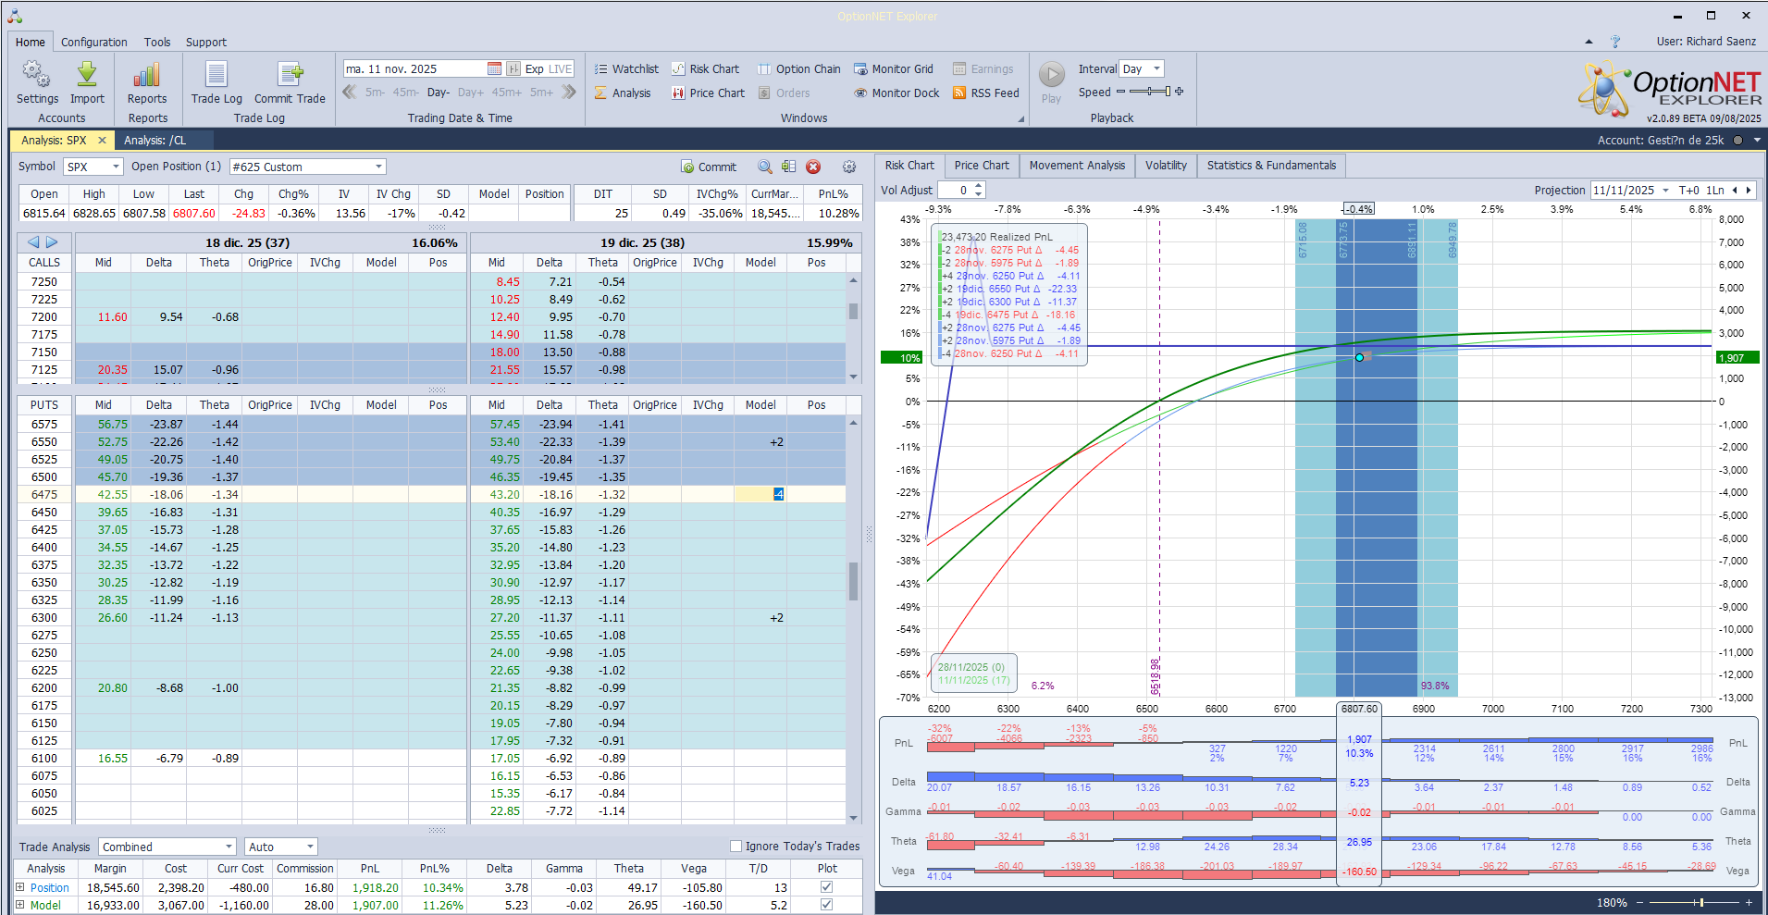Jump forward using the Day+ button
The height and width of the screenshot is (915, 1768).
(470, 93)
